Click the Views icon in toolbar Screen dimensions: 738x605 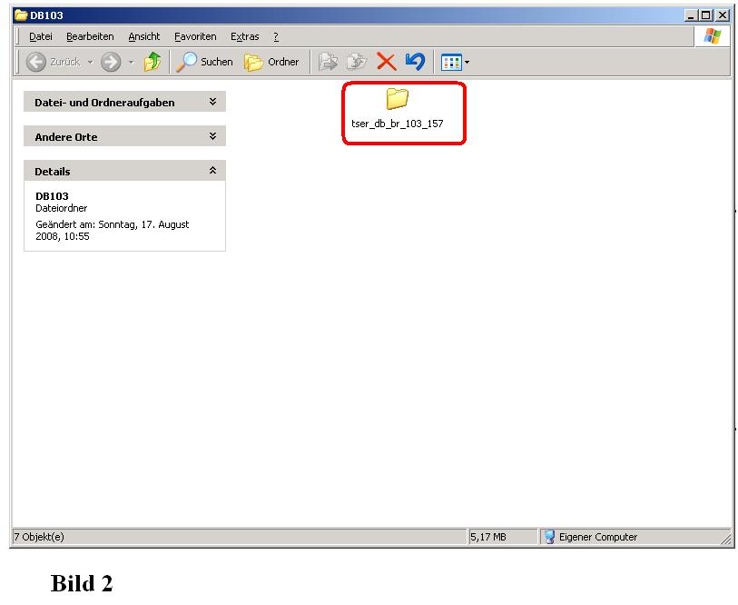pos(450,62)
